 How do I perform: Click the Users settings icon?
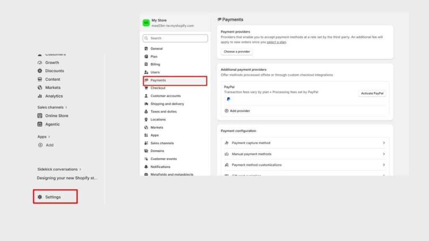tap(146, 72)
